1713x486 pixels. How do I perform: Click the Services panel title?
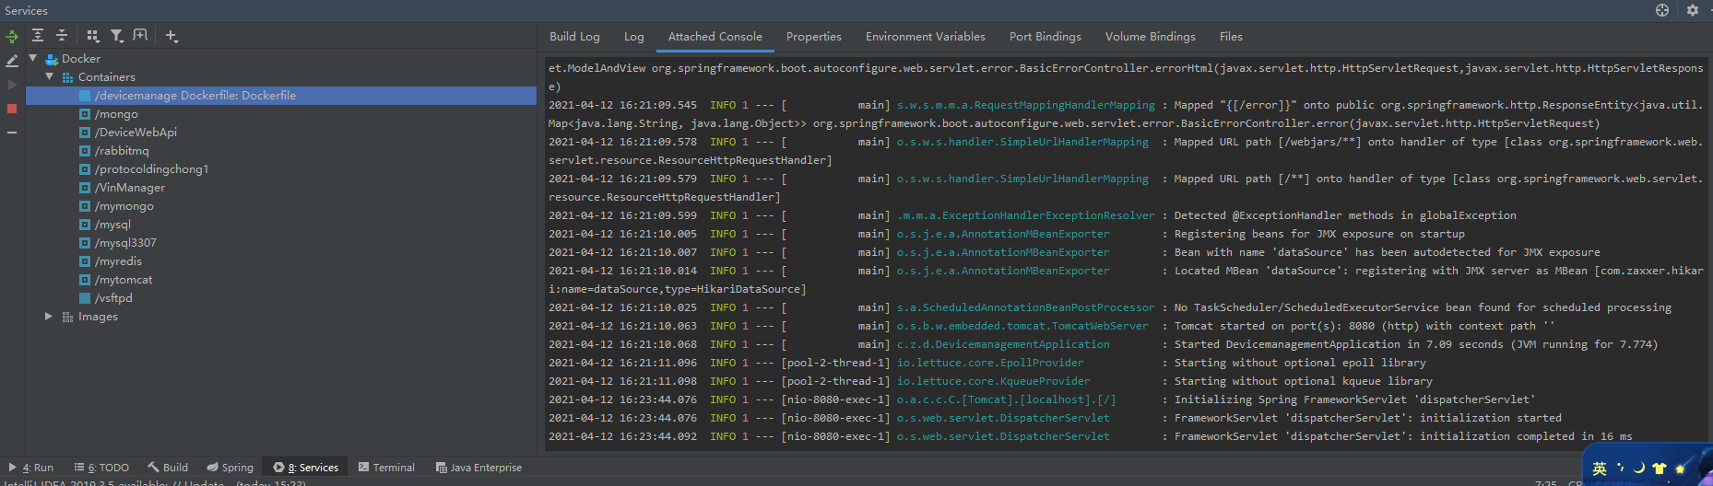[26, 10]
